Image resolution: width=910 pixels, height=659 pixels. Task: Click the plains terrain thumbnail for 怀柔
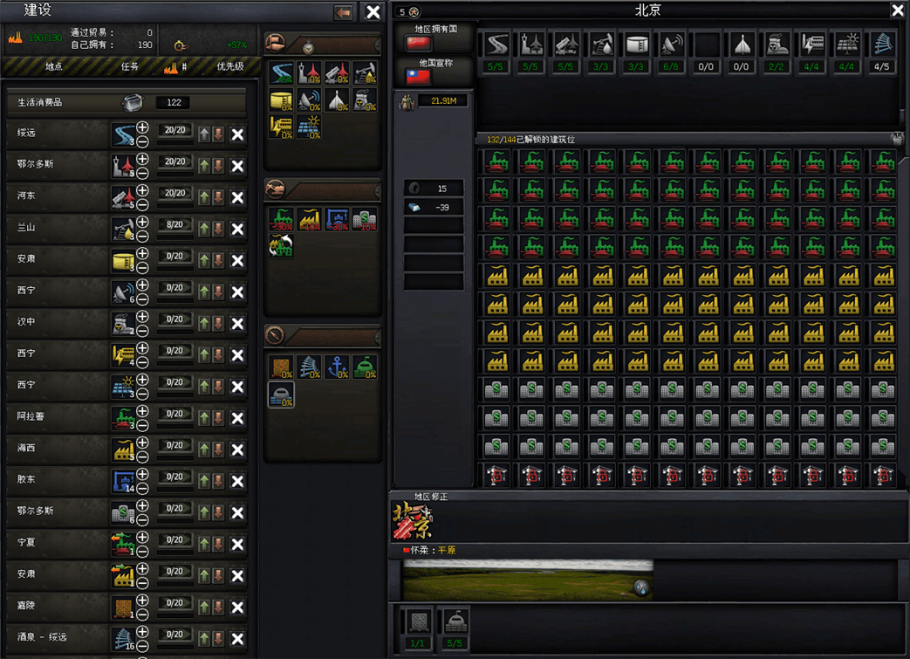(x=528, y=580)
